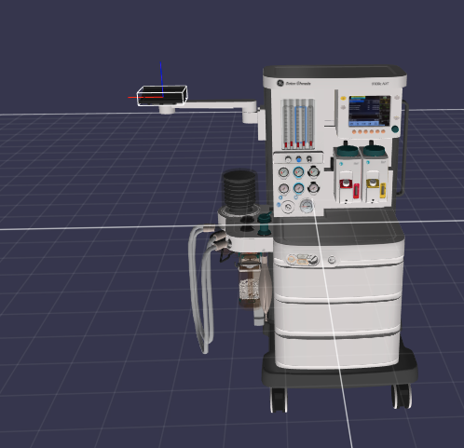Select the flowmeter tube bank
464x448 pixels.
298,124
